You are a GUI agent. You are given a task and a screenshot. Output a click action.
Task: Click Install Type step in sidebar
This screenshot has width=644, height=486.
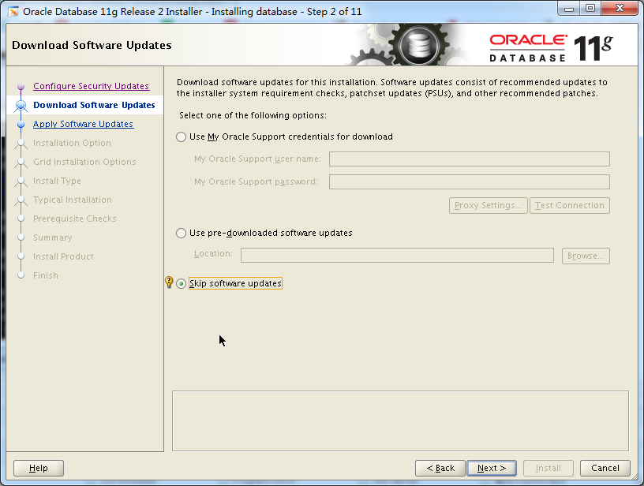(57, 181)
